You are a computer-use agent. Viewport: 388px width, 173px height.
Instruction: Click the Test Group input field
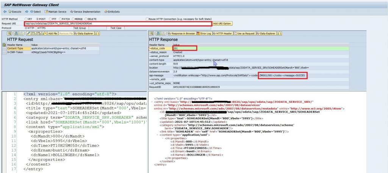(x=97, y=28)
